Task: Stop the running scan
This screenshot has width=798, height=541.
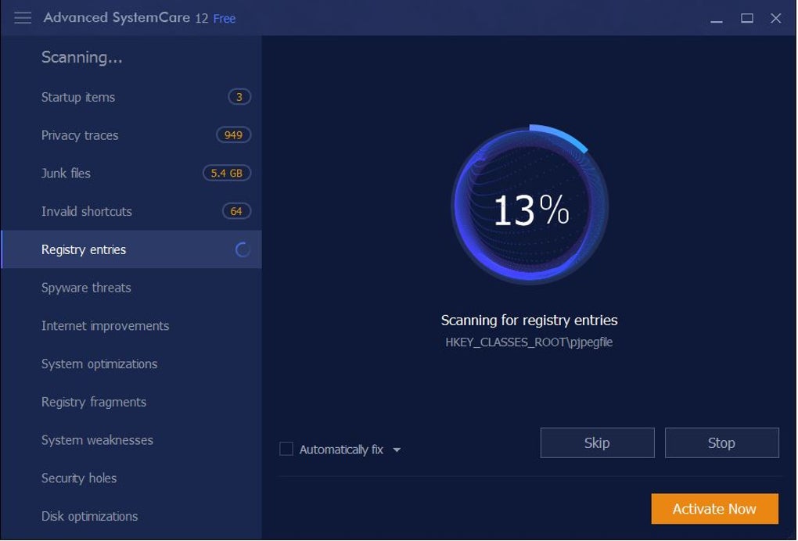Action: pyautogui.click(x=721, y=442)
